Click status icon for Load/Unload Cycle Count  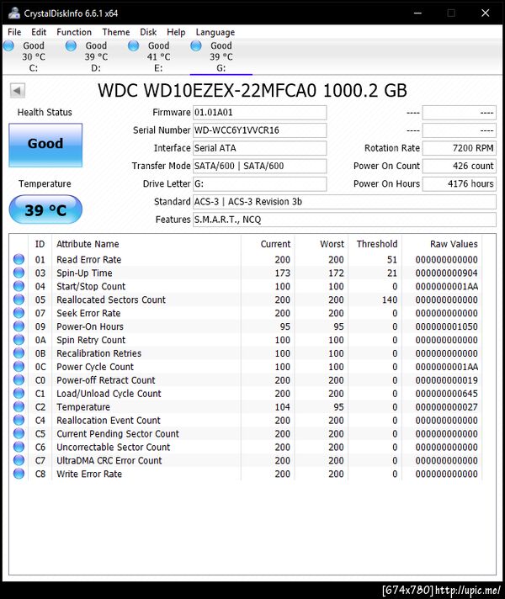point(19,393)
